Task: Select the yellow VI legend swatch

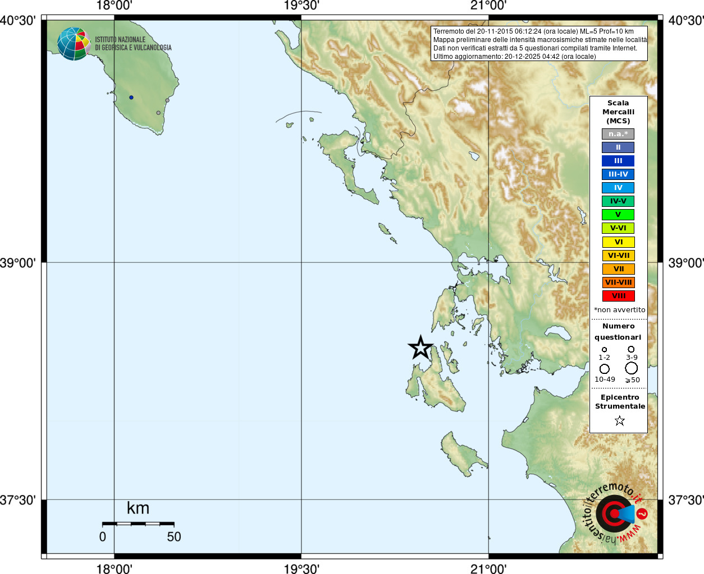Action: 618,242
